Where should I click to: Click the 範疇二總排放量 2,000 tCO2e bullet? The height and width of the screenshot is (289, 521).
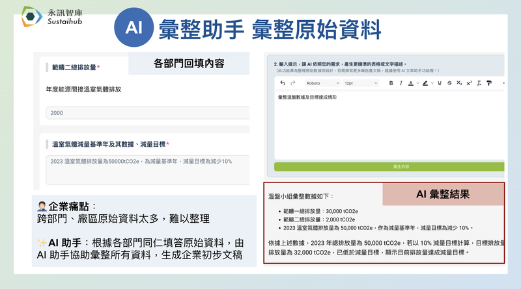319,220
